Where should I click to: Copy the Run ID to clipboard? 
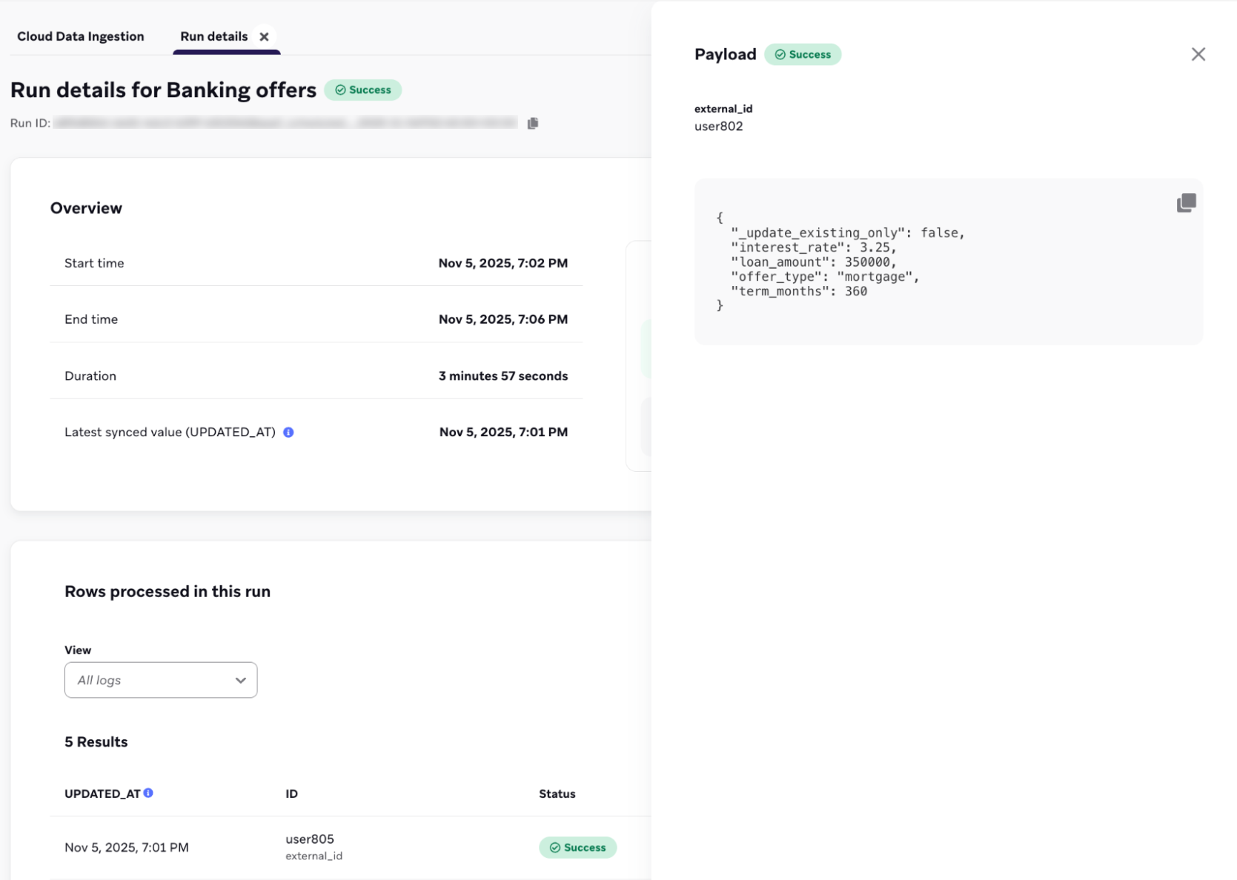click(x=532, y=123)
